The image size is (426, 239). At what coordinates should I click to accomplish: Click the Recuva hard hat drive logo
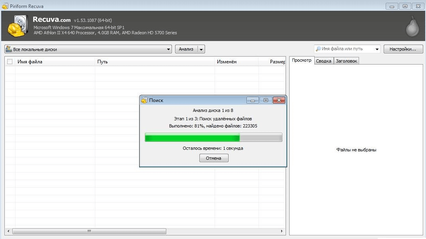tap(18, 26)
